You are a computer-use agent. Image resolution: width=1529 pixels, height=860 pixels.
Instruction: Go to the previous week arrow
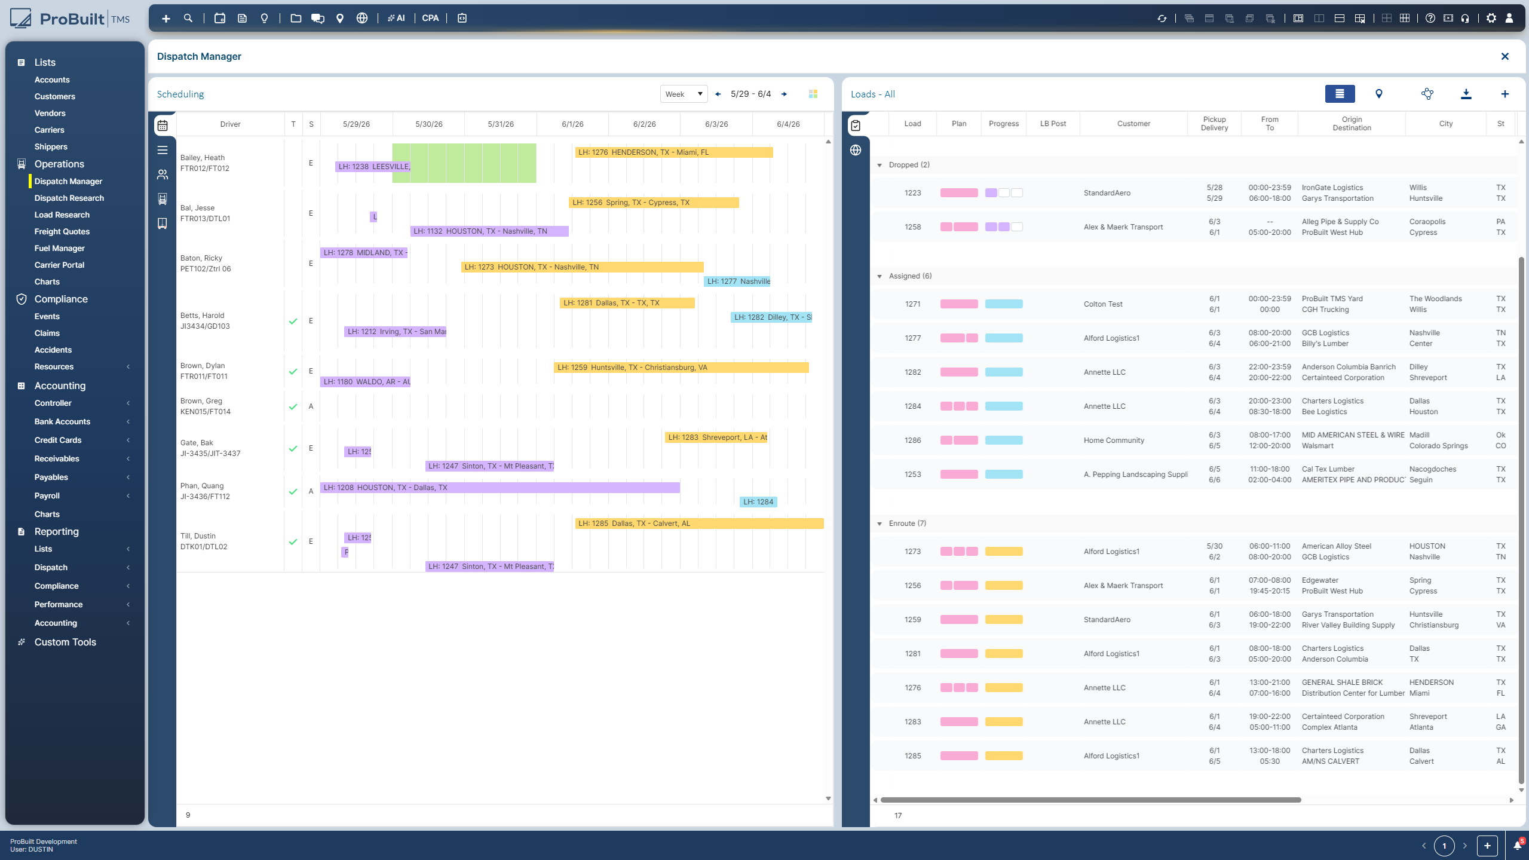point(718,94)
